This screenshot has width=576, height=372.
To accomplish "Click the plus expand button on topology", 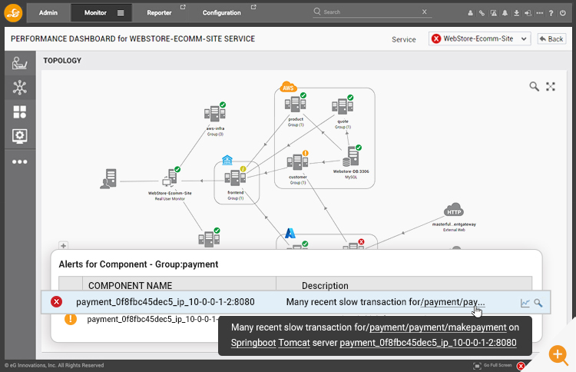I will (x=63, y=245).
